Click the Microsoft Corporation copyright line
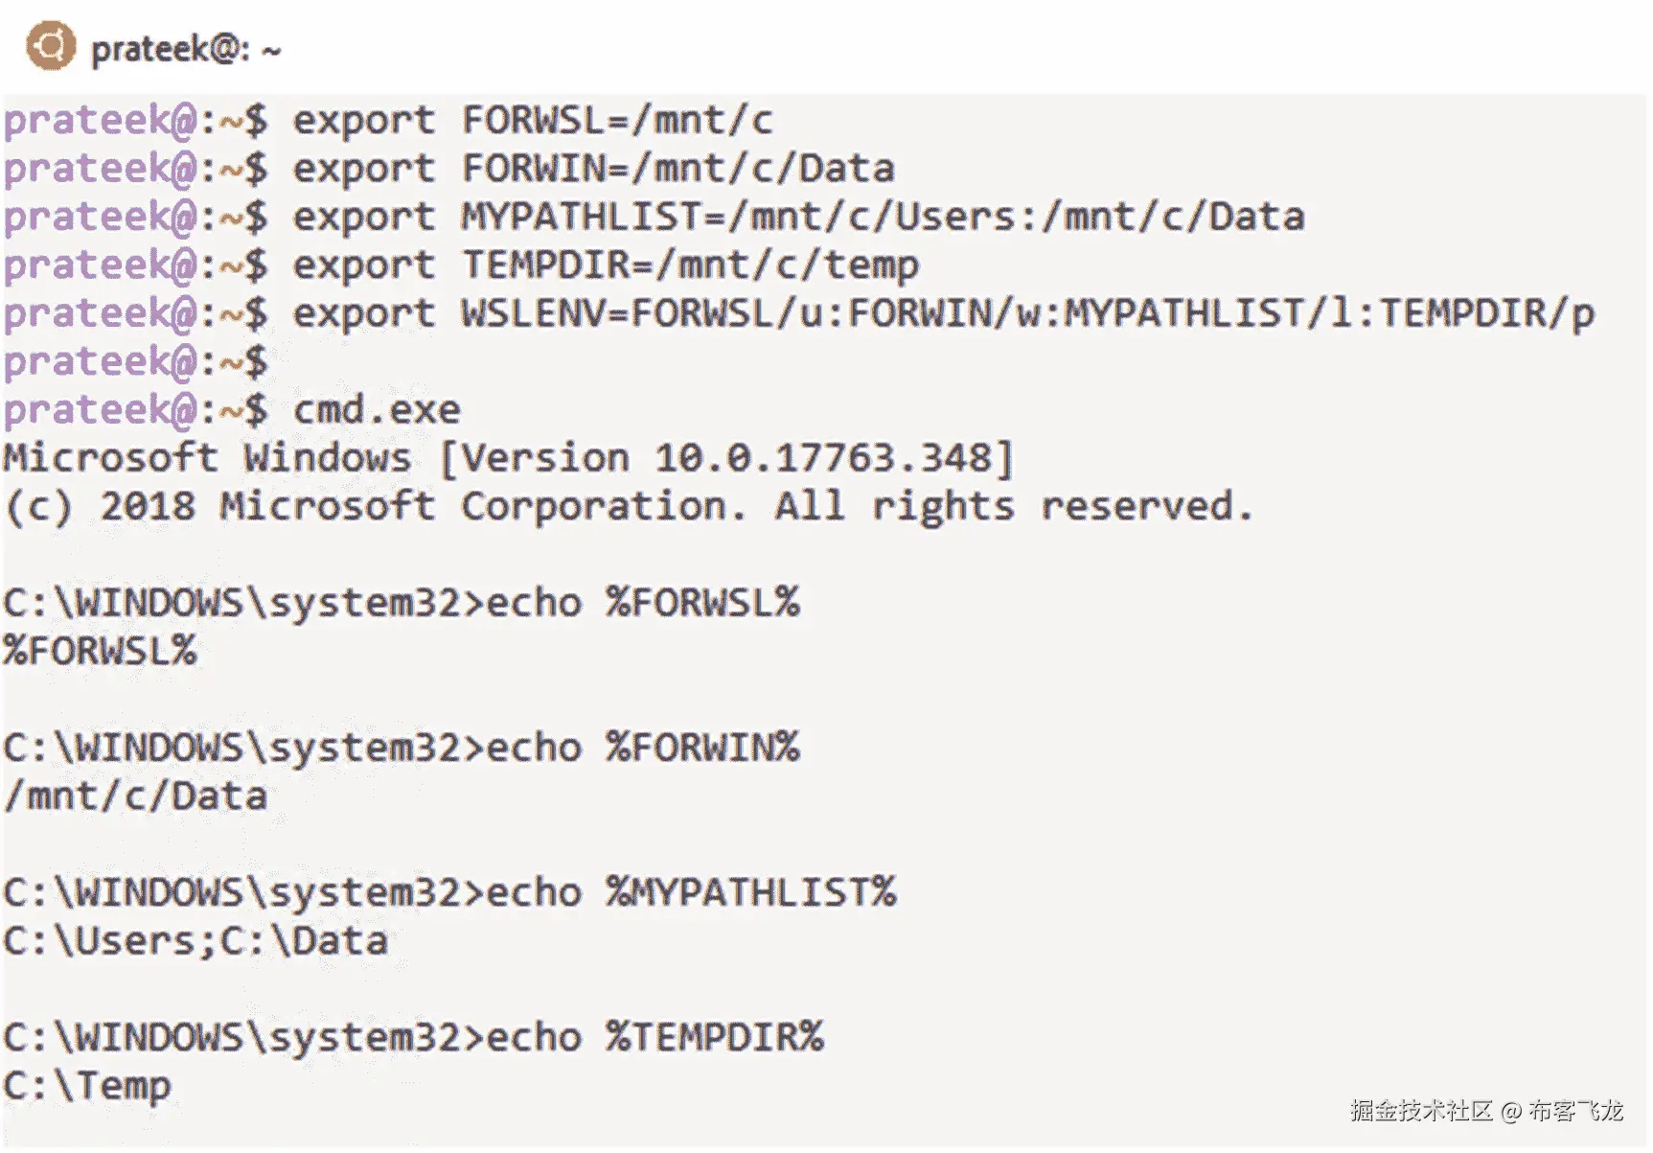The image size is (1653, 1153). click(628, 507)
